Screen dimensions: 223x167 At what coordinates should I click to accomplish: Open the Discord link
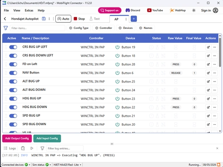point(133,10)
